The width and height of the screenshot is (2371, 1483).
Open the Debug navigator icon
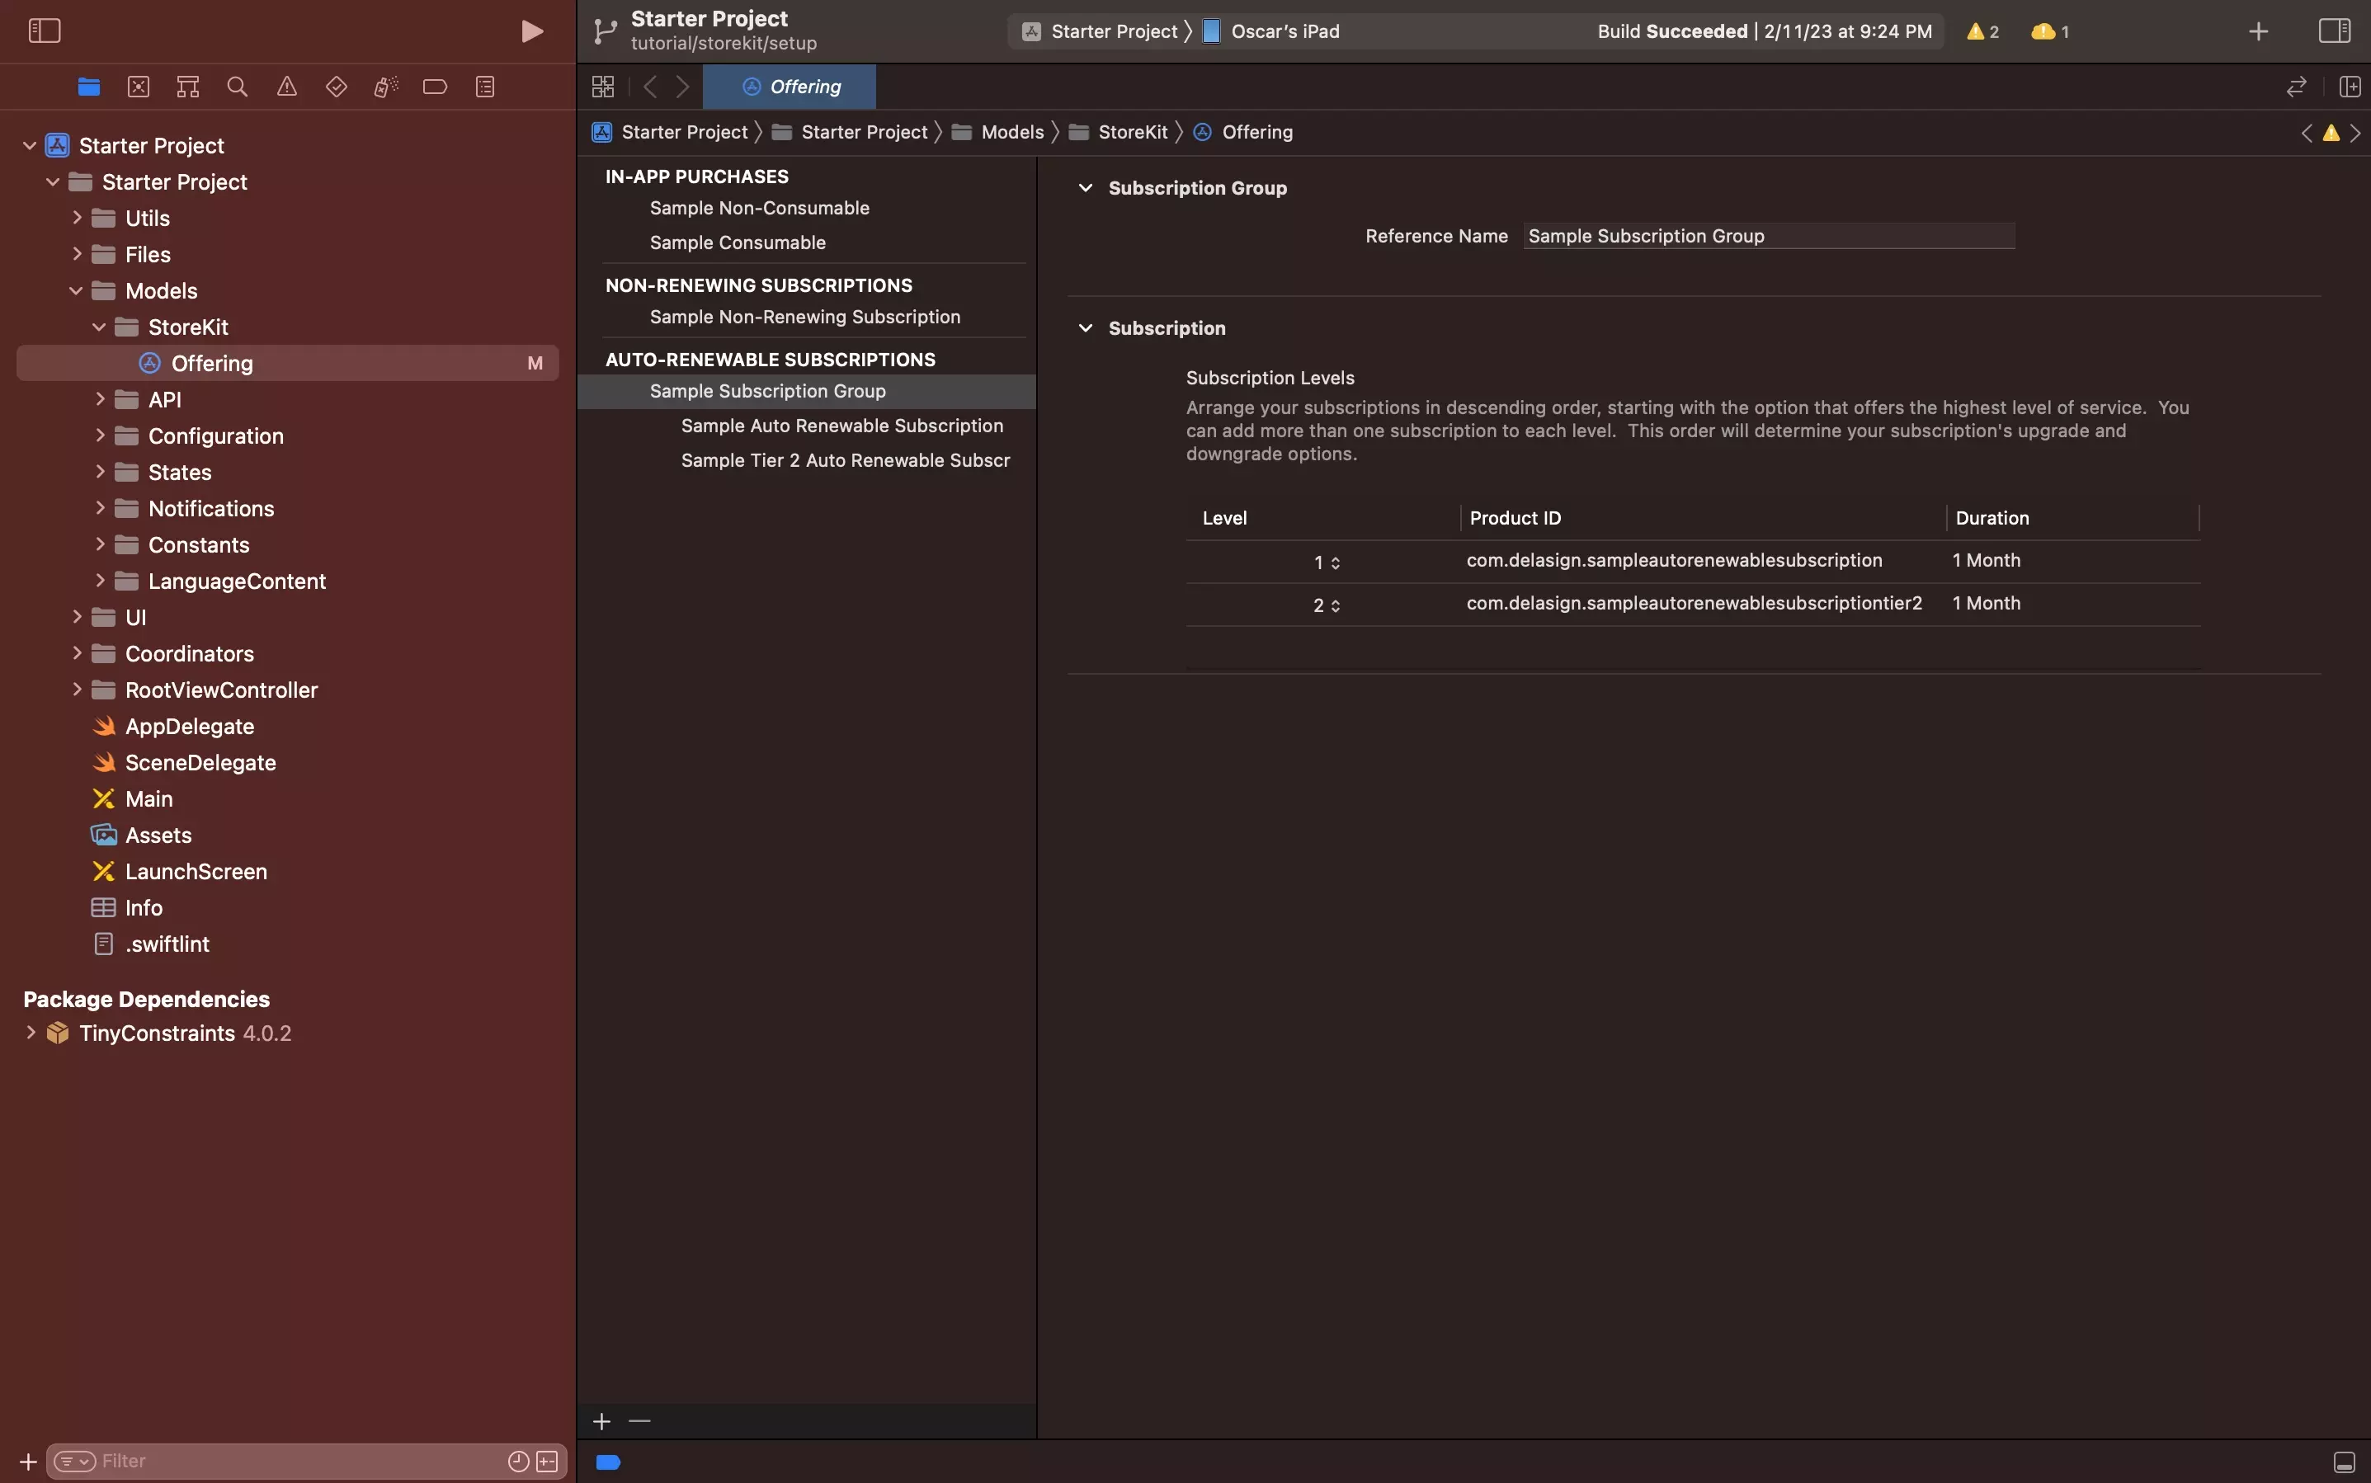coord(385,87)
